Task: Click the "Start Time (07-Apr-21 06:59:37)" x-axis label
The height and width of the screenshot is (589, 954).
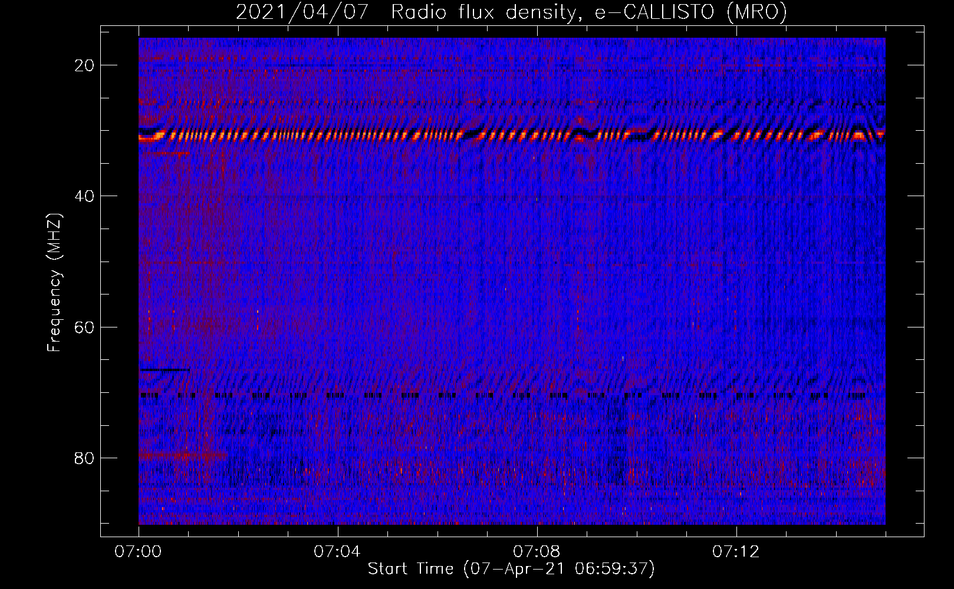Action: [x=511, y=569]
